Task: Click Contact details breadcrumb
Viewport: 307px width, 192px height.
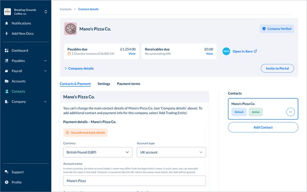Action: point(88,9)
